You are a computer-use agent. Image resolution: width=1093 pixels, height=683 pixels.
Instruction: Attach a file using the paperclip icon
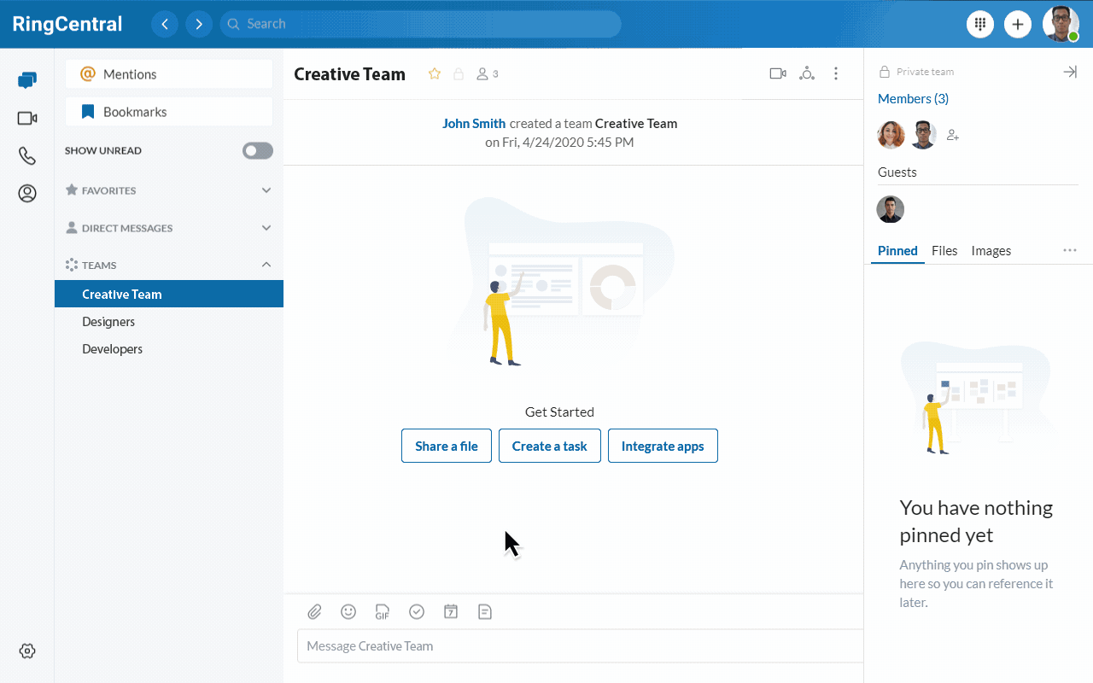pos(314,611)
